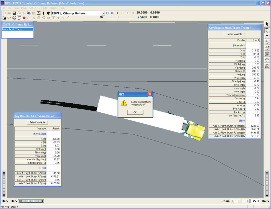Click the Cut scissors icon
271x209 pixels.
(24, 13)
